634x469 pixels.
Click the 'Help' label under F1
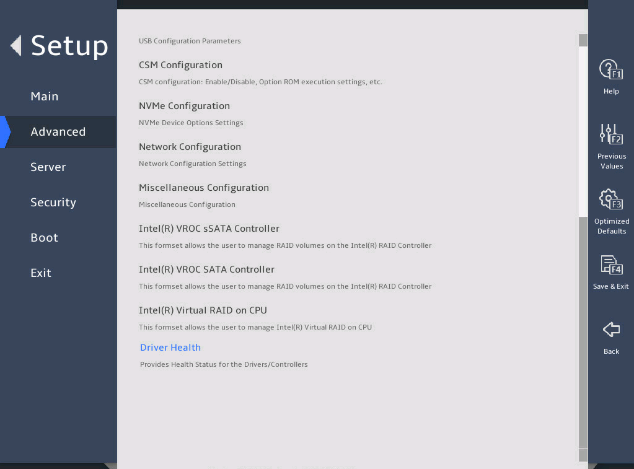[x=611, y=91]
